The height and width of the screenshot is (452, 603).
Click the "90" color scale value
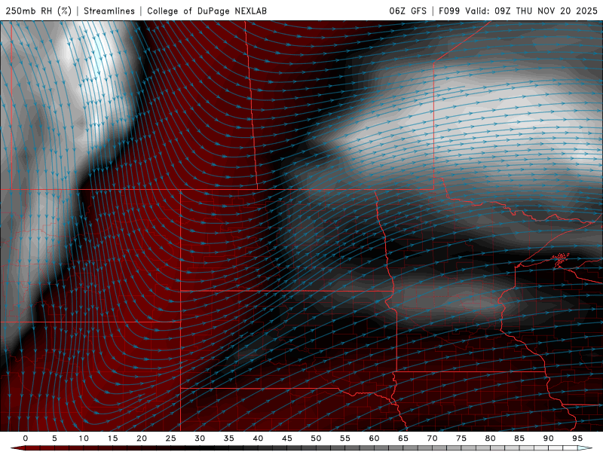point(548,438)
